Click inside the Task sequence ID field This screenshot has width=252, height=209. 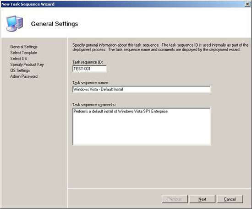(89, 69)
